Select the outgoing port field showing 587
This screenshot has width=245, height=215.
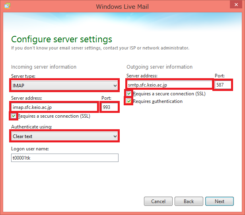click(223, 85)
